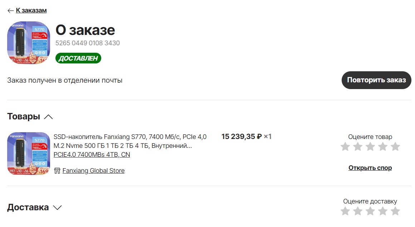
Task: Click the store icon beside Fanxiang Global Store
Action: (x=57, y=171)
